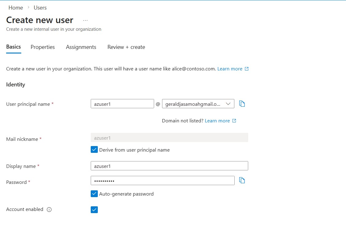346x230 pixels.
Task: Copy the user principal name icon
Action: coord(242,104)
